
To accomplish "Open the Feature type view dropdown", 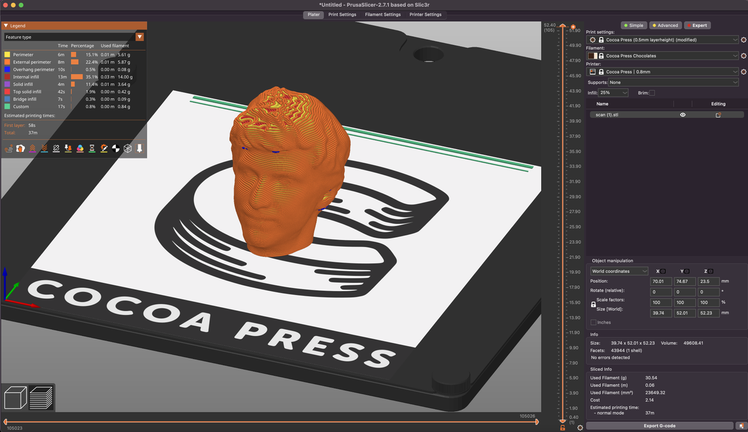I will click(74, 37).
